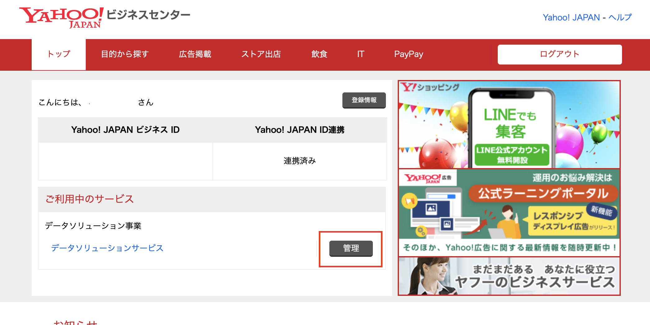Open the ヤフーのビジネスサービス banner
This screenshot has width=650, height=325.
coord(509,276)
